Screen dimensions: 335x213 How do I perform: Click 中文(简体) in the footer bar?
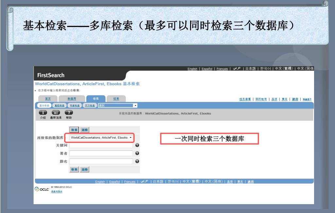[214, 181]
